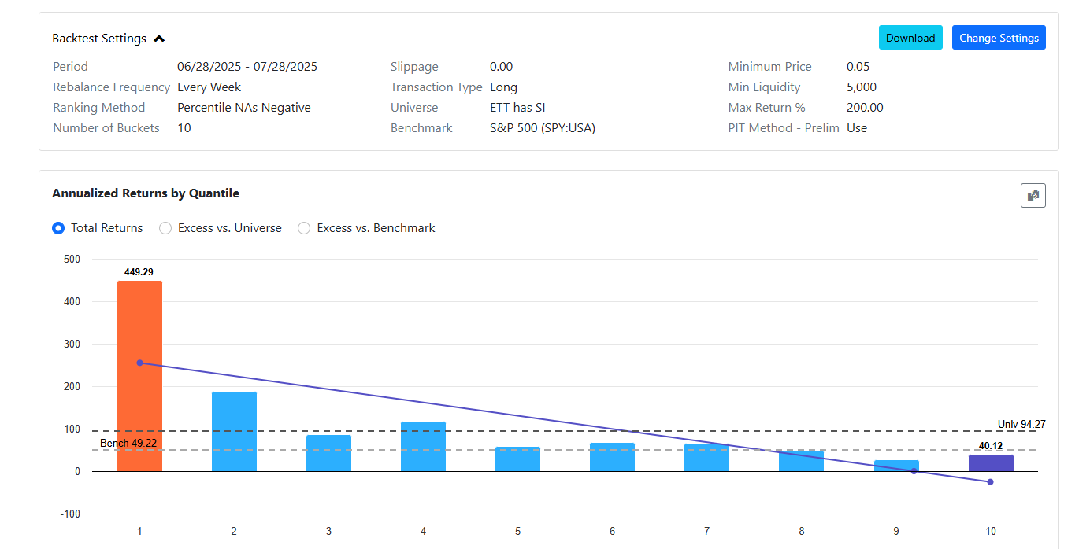
Task: Choose Excess vs. Universe radio button
Action: 165,228
